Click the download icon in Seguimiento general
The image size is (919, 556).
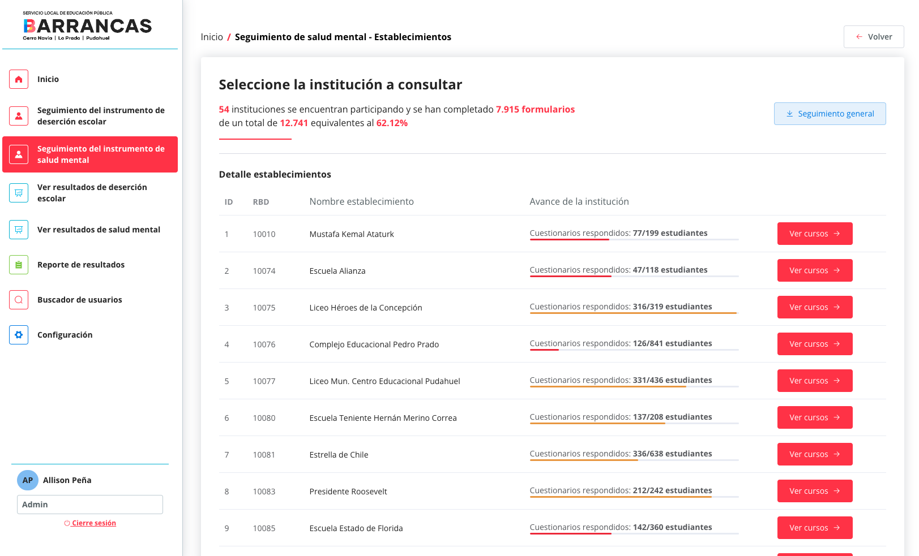click(x=789, y=114)
